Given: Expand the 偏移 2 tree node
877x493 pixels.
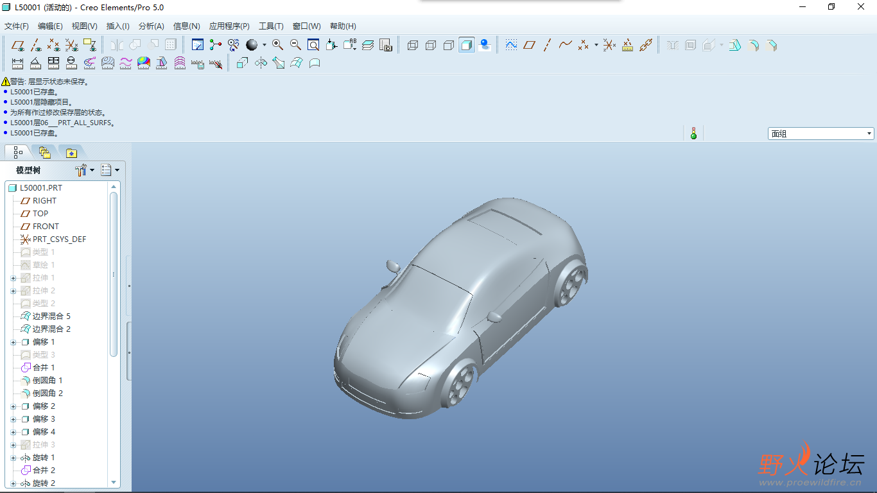Looking at the screenshot, I should (x=13, y=406).
